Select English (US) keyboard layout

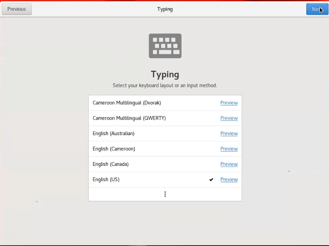coord(165,179)
